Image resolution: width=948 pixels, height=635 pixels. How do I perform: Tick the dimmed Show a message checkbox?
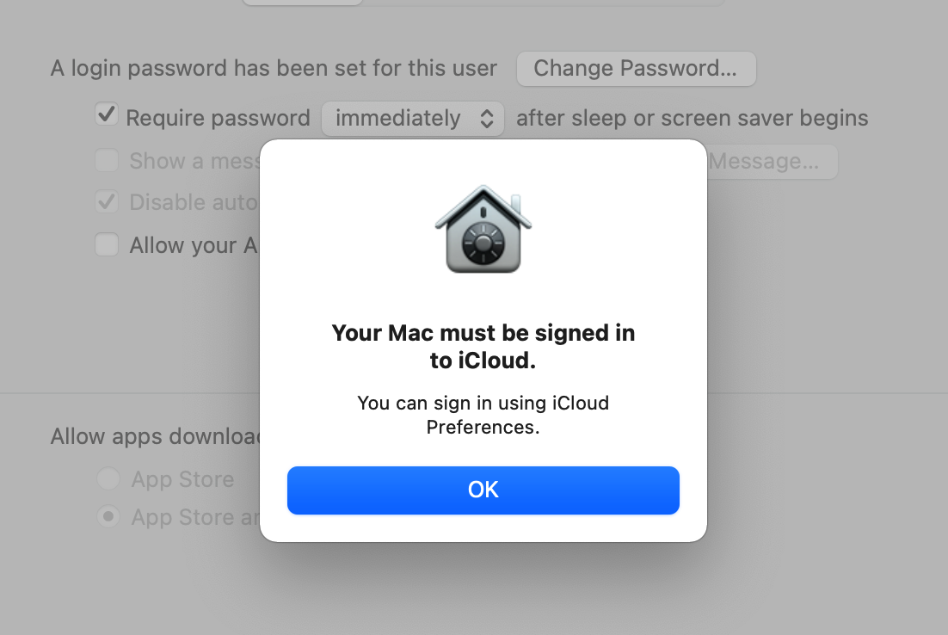tap(107, 160)
